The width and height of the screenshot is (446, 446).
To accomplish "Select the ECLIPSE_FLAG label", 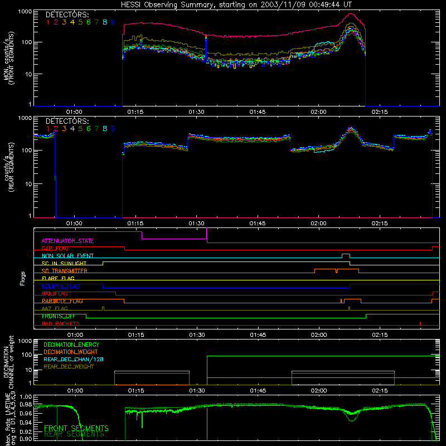I will [x=61, y=286].
